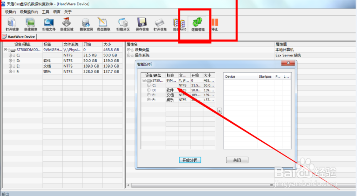Expand the C: node in 智能分析 dialog

click(x=149, y=85)
